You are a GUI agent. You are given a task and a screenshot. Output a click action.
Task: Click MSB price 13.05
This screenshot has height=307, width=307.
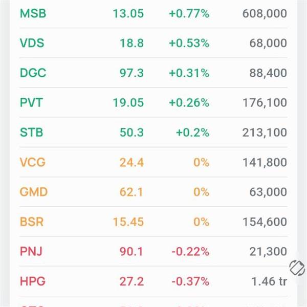pos(128,14)
